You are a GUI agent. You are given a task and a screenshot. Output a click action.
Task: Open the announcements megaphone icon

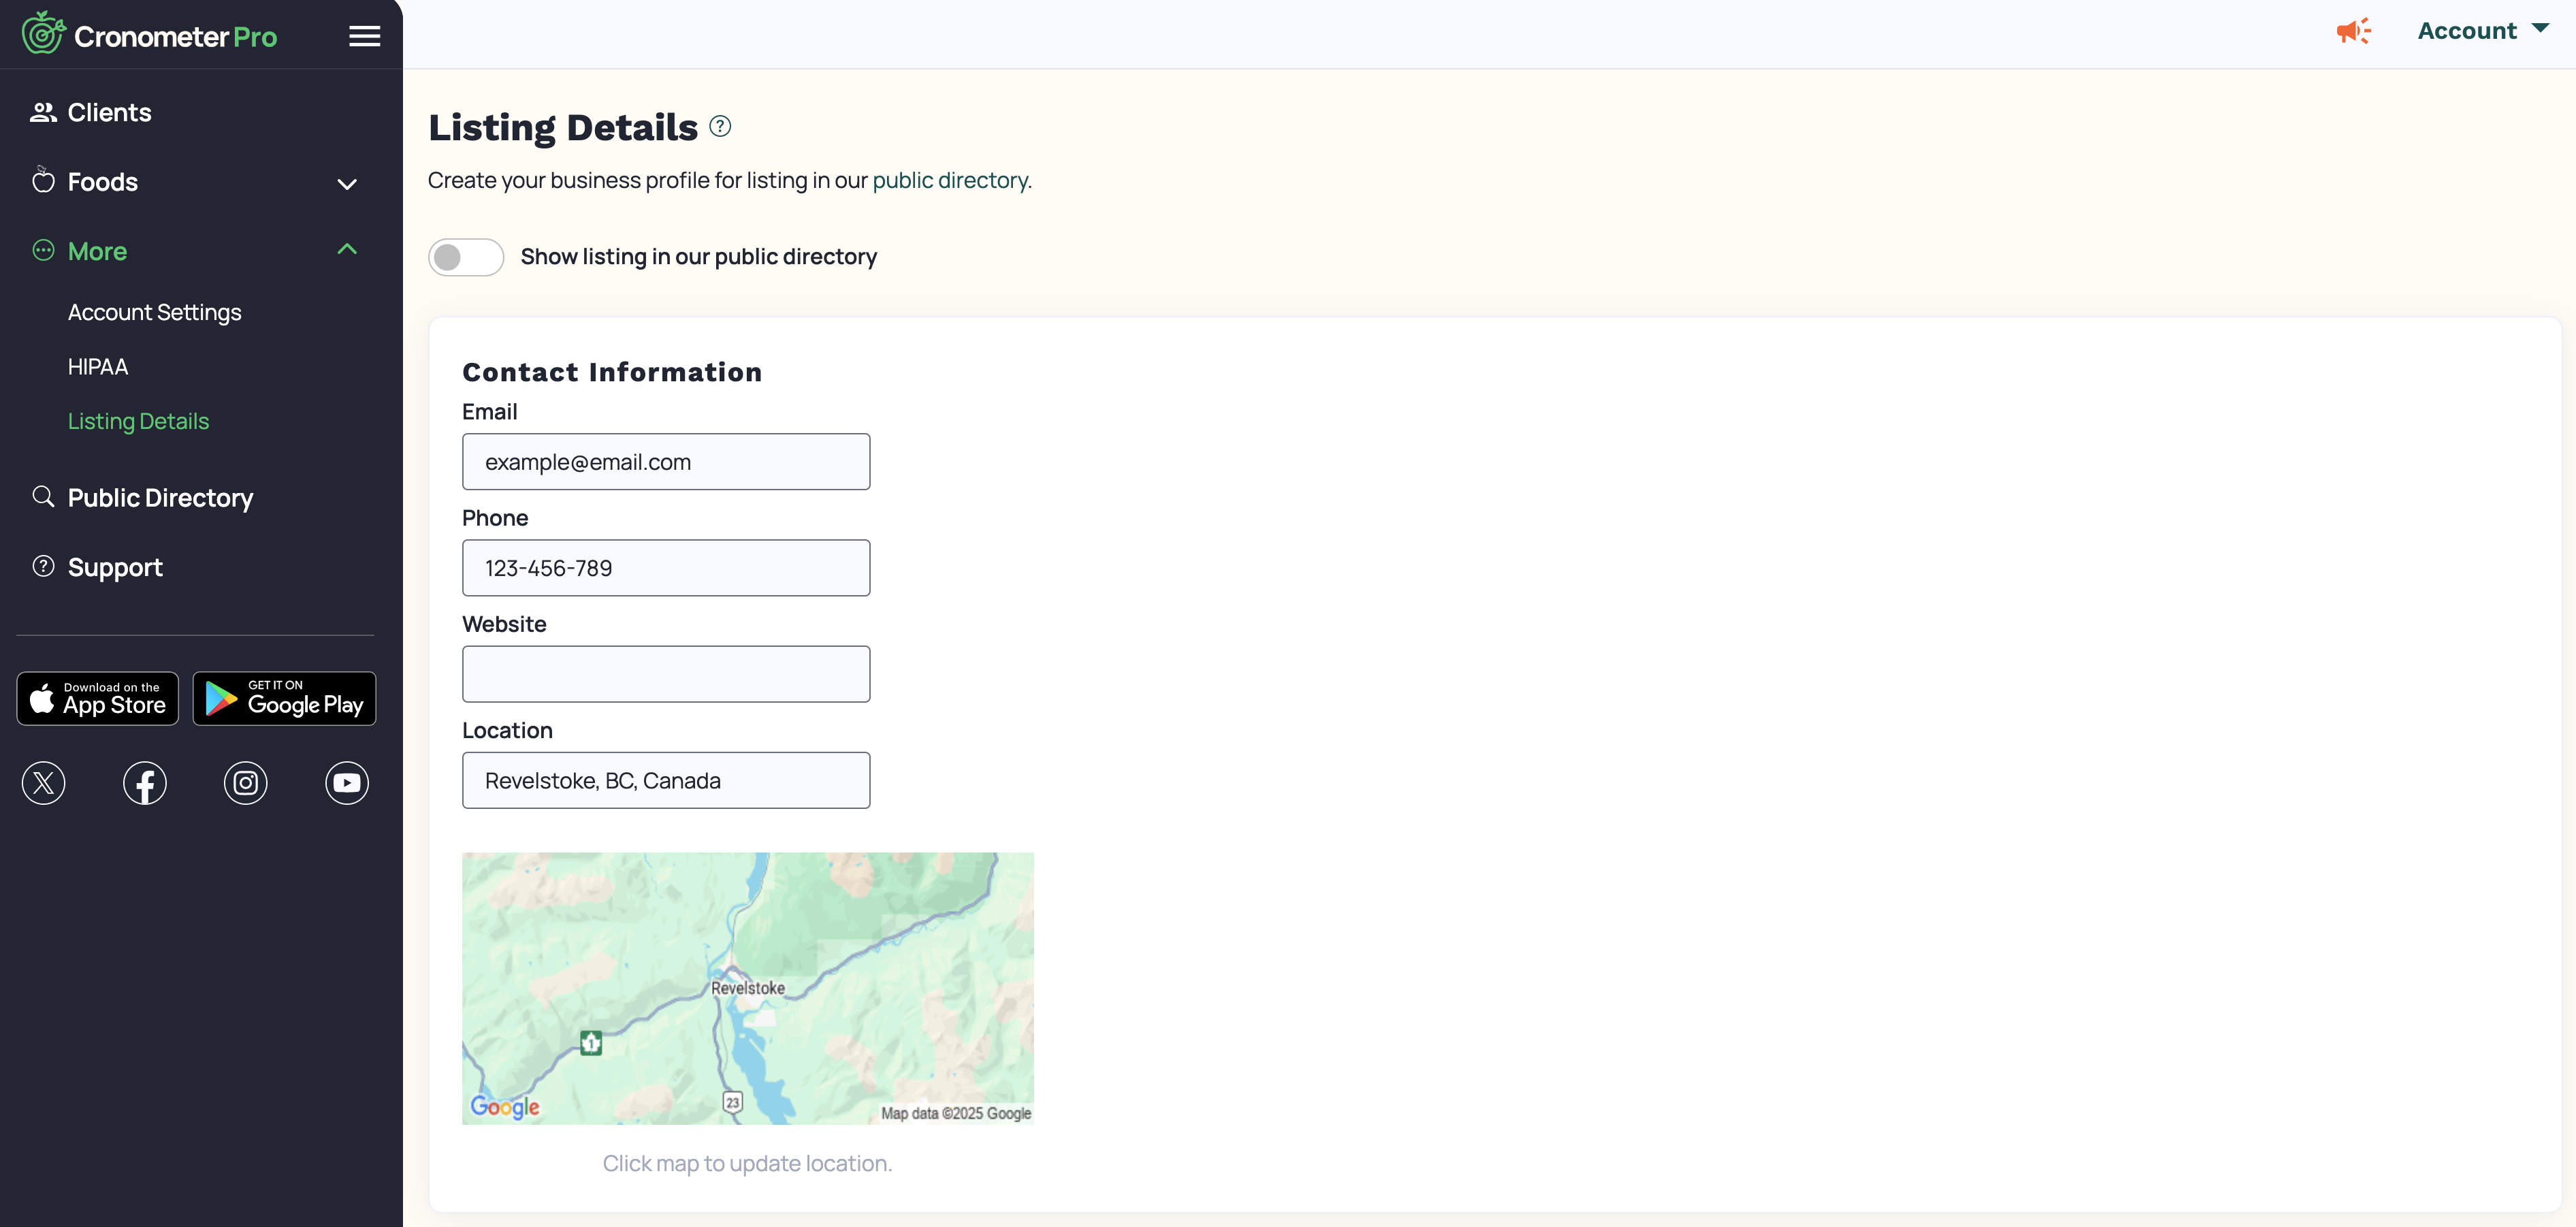click(2353, 31)
